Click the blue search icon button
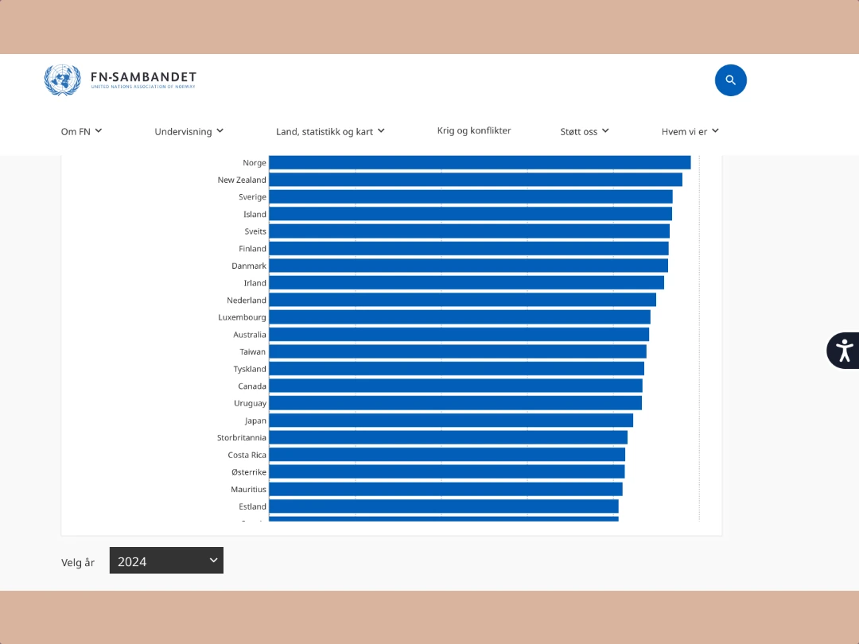 (x=730, y=80)
